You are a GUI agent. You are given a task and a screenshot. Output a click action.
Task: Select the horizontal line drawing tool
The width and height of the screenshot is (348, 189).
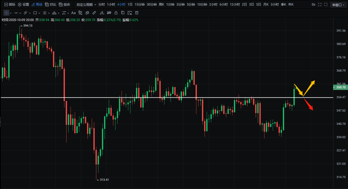(x=16, y=13)
